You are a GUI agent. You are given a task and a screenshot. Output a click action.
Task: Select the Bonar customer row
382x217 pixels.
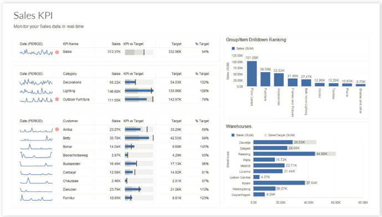(x=115, y=147)
